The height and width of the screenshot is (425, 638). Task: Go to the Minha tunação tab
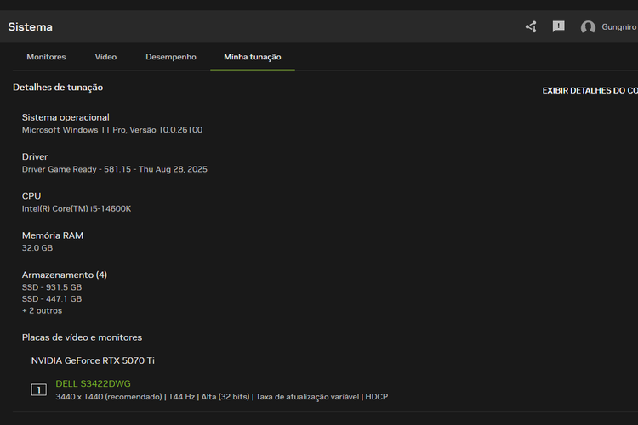(252, 57)
